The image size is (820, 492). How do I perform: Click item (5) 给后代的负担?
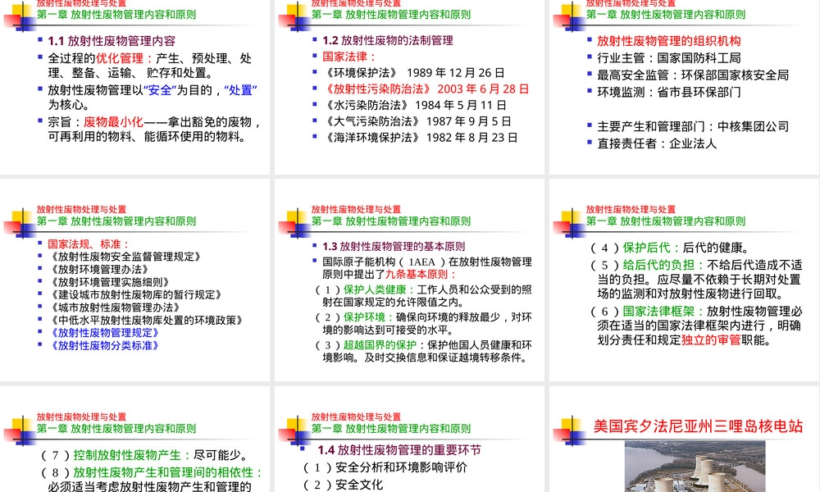[696, 279]
